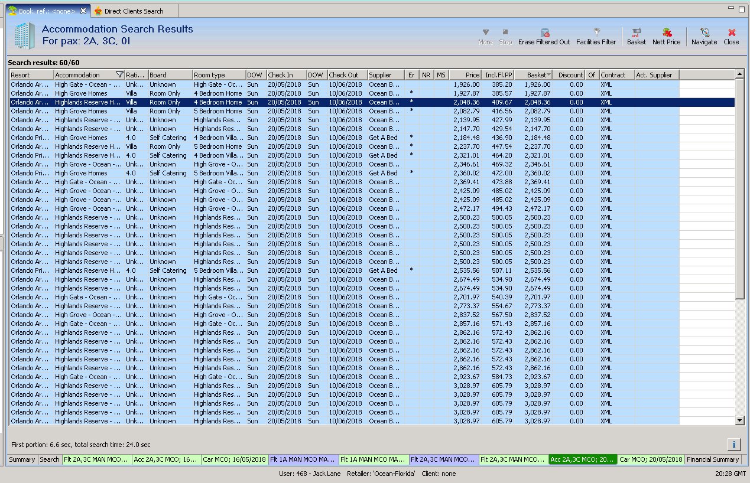750x483 pixels.
Task: Open the Nett Price tool
Action: click(666, 33)
